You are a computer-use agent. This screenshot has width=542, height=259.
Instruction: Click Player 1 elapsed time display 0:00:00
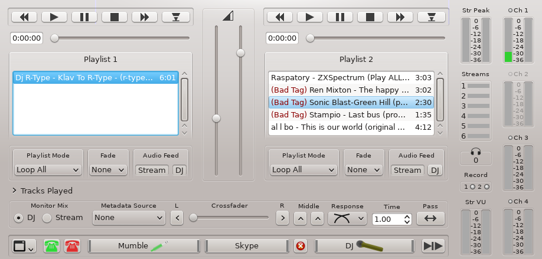(27, 38)
